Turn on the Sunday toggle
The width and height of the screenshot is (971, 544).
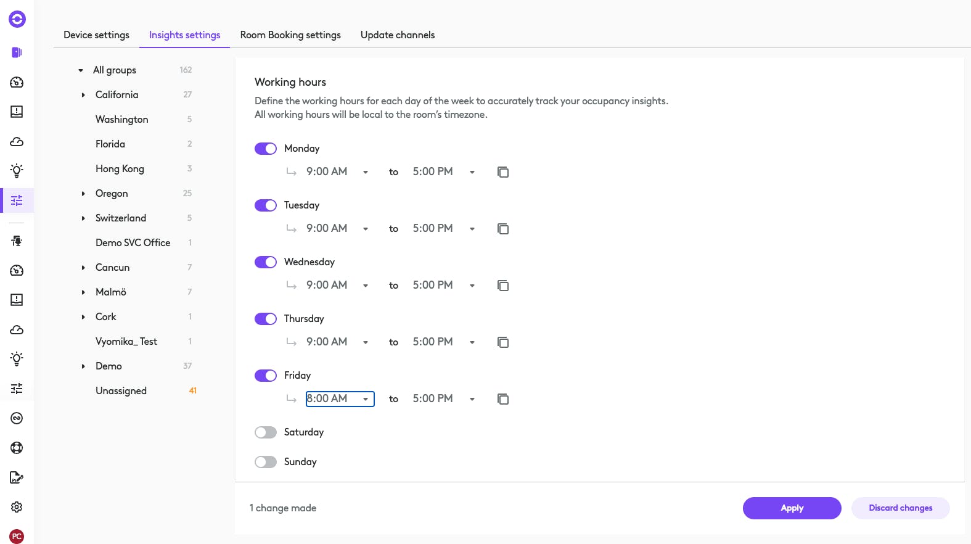(x=266, y=462)
